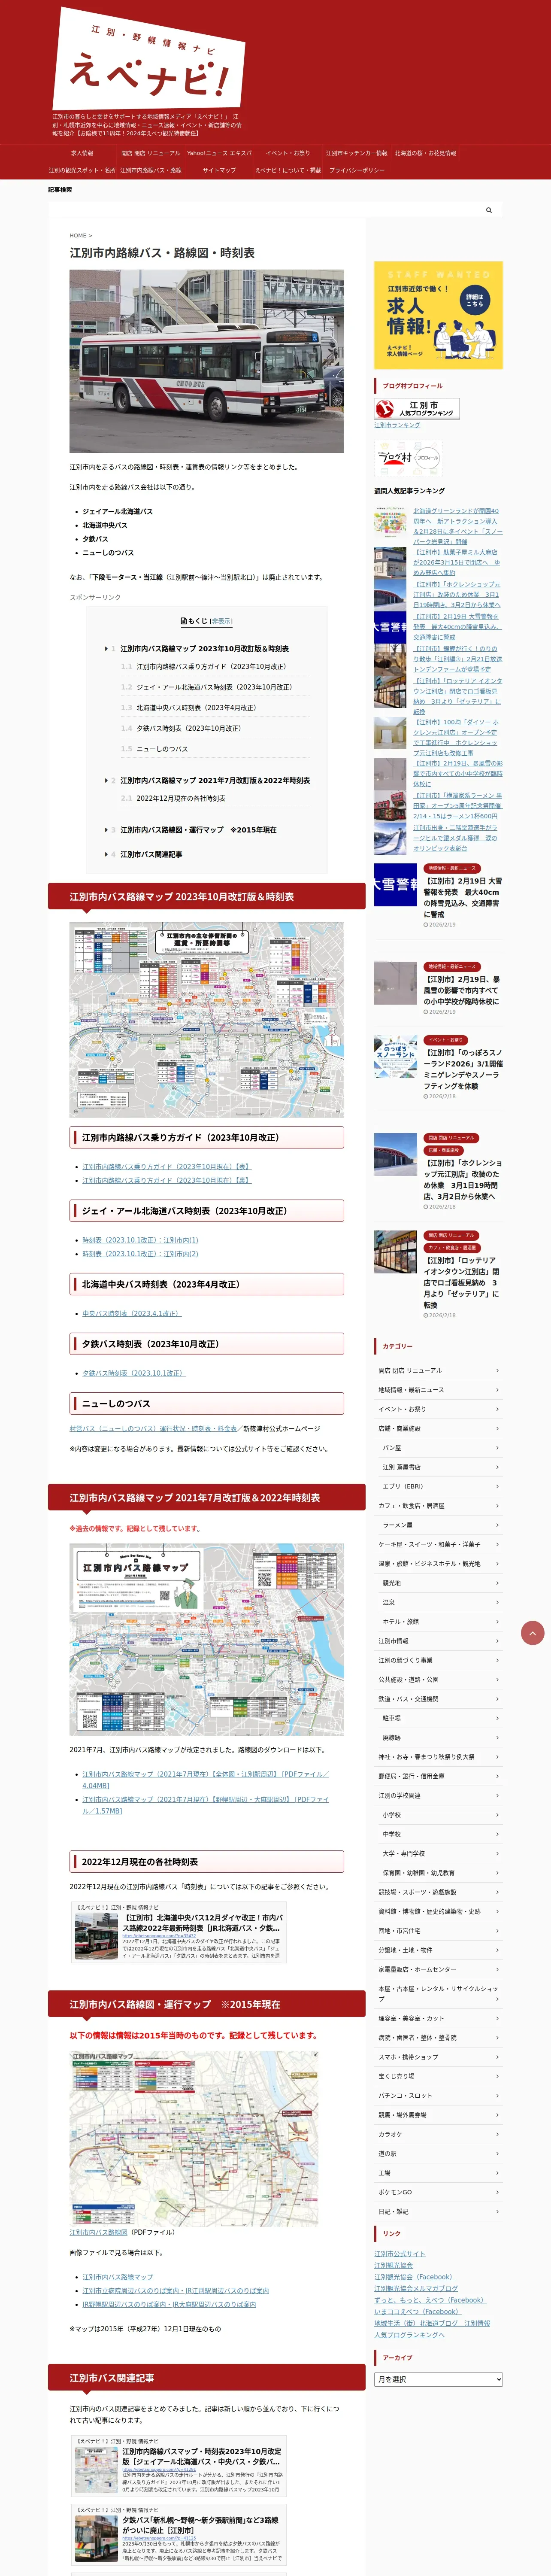This screenshot has width=551, height=2576.
Task: Jump to TOC 1.2 ジェイ・アール北海道バス時刻表
Action: pos(214,687)
